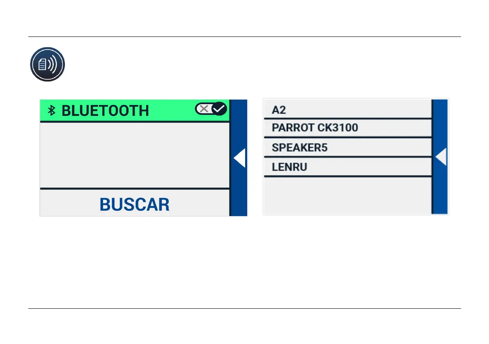The height and width of the screenshot is (344, 489).
Task: Click blue side strip above the left panel's arrow
Action: click(239, 123)
